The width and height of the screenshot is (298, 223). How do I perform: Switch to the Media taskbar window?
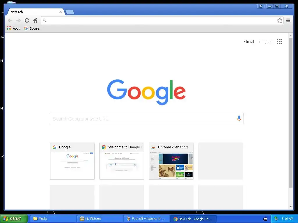[54, 219]
